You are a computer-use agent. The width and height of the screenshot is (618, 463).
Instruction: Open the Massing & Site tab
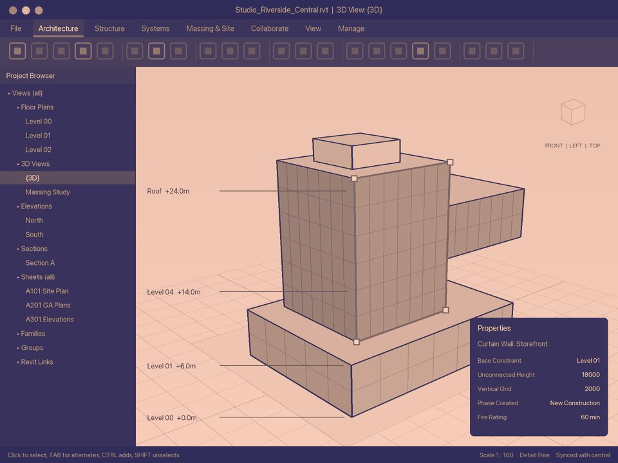pos(210,28)
